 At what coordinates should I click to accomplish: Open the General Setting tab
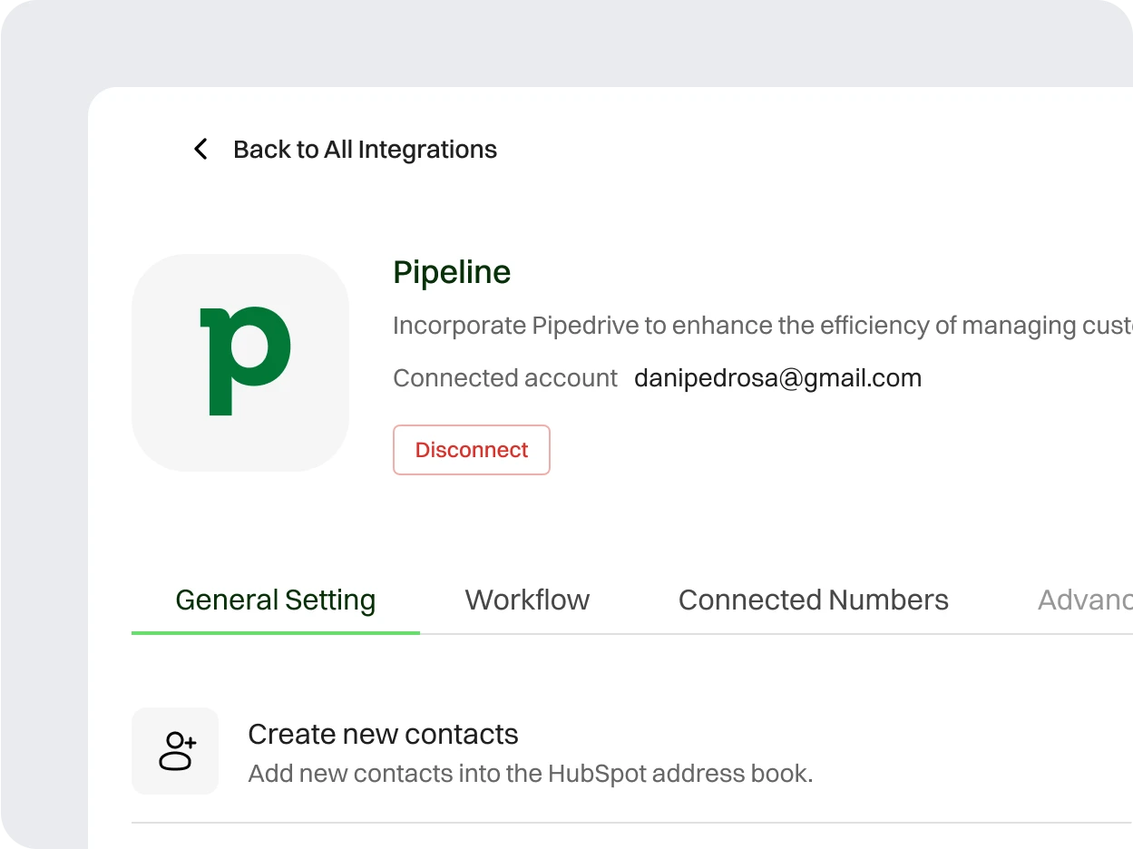click(275, 600)
